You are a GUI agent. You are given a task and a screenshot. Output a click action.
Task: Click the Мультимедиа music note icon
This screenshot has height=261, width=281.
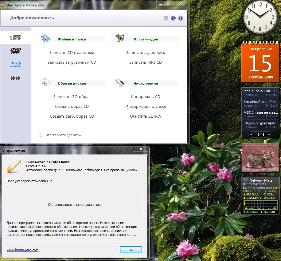click(119, 38)
